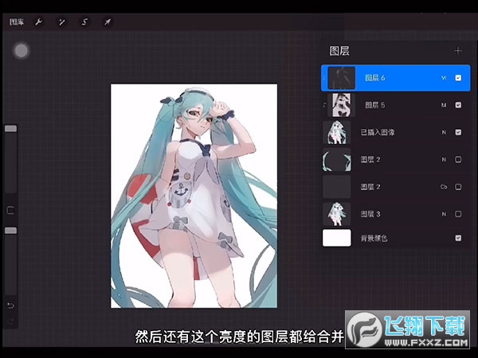Click the 图层 panel title

[339, 51]
